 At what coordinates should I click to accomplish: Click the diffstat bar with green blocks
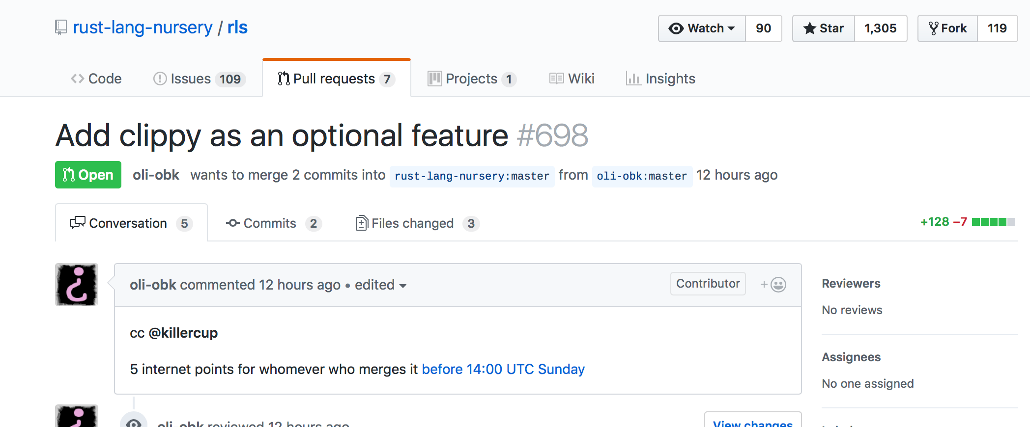coord(993,222)
